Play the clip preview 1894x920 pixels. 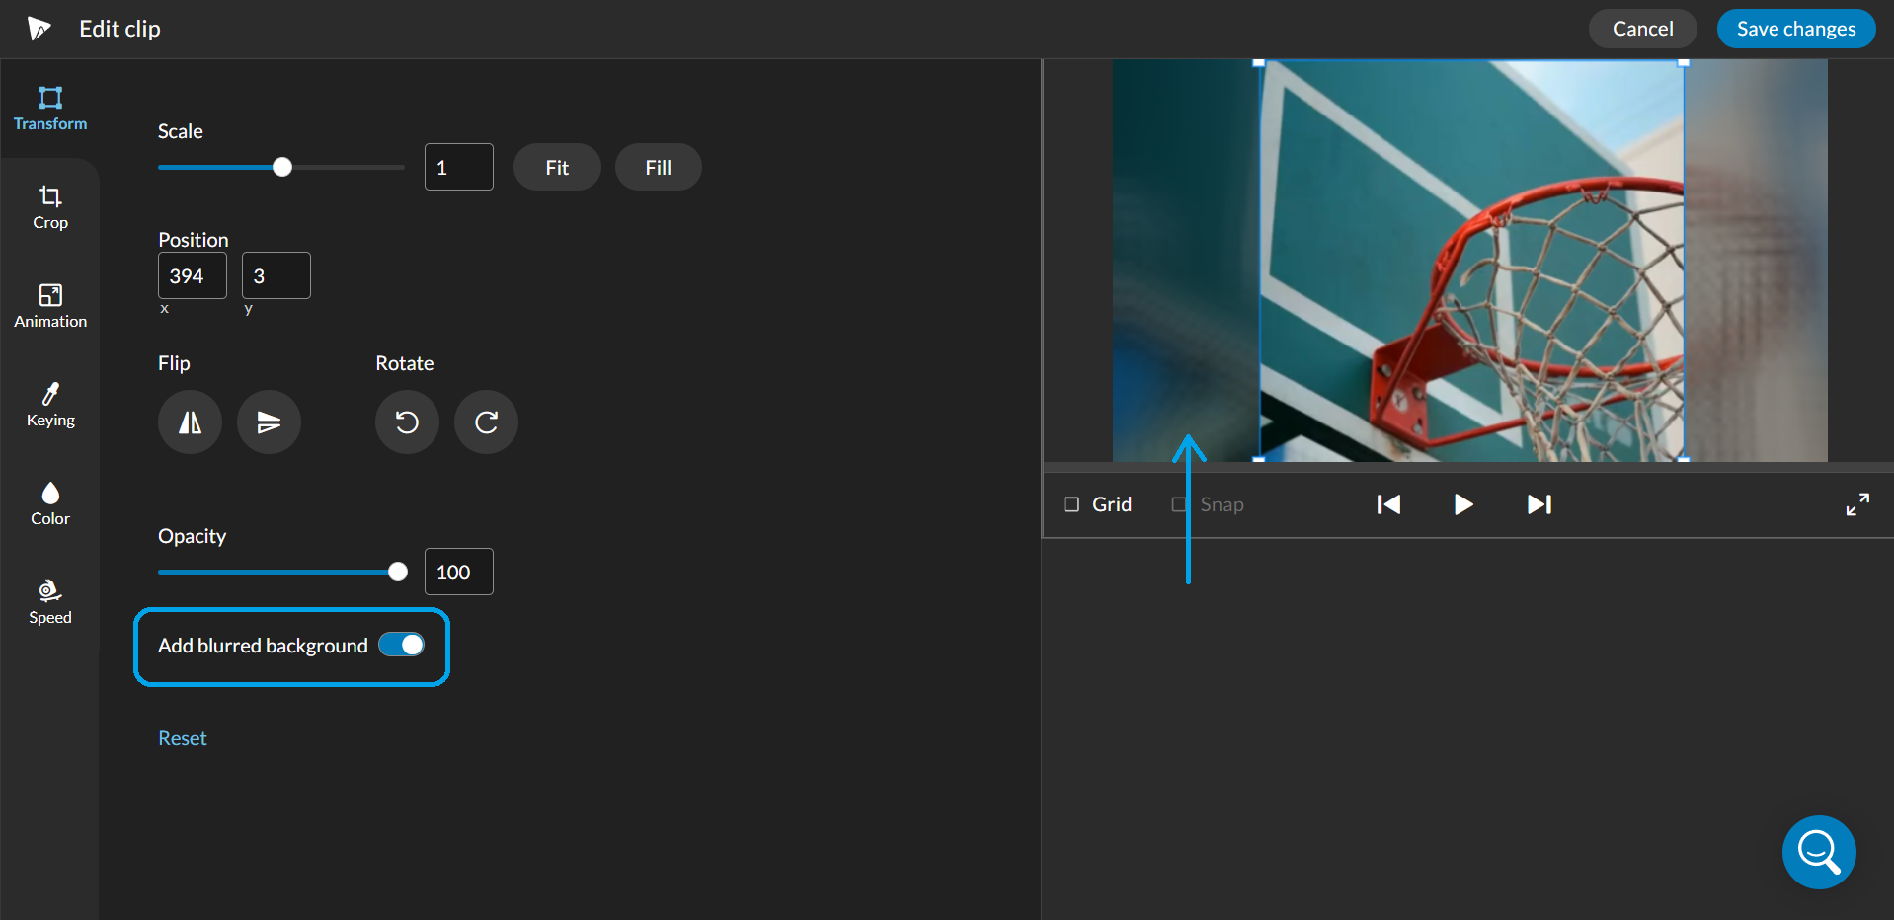coord(1463,504)
